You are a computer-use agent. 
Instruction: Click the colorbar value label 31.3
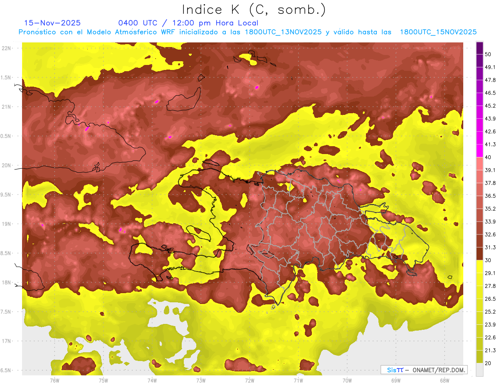490,247
